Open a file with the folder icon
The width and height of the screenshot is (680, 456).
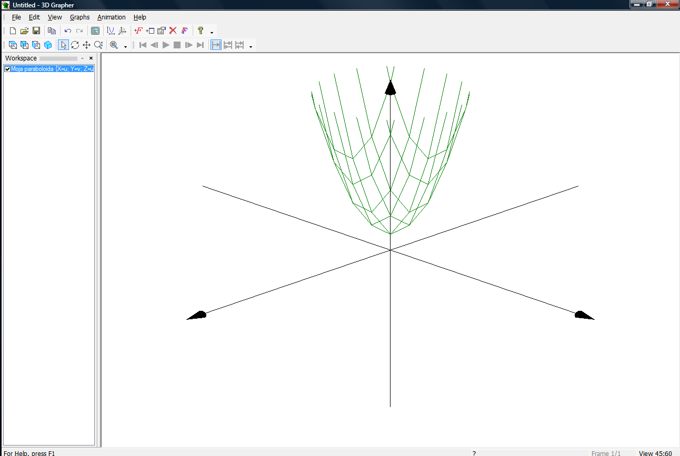pos(25,31)
